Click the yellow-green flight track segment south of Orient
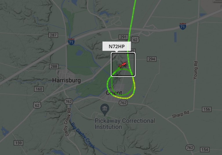Image resolution: width=222 pixels, height=155 pixels. click(123, 98)
